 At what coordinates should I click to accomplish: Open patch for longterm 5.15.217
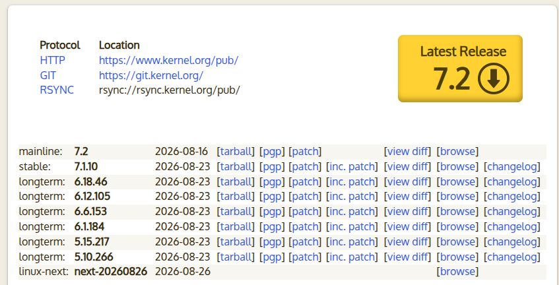click(305, 241)
